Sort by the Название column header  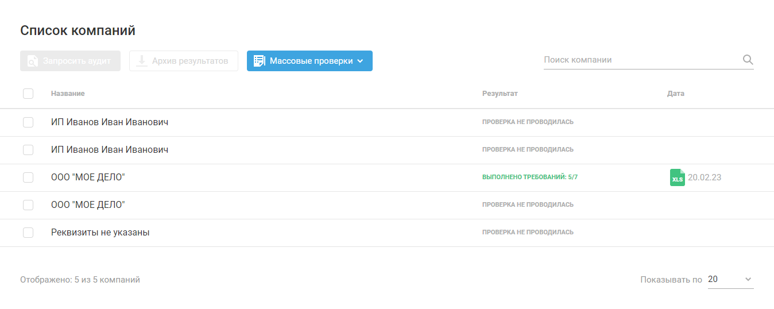[x=68, y=94]
